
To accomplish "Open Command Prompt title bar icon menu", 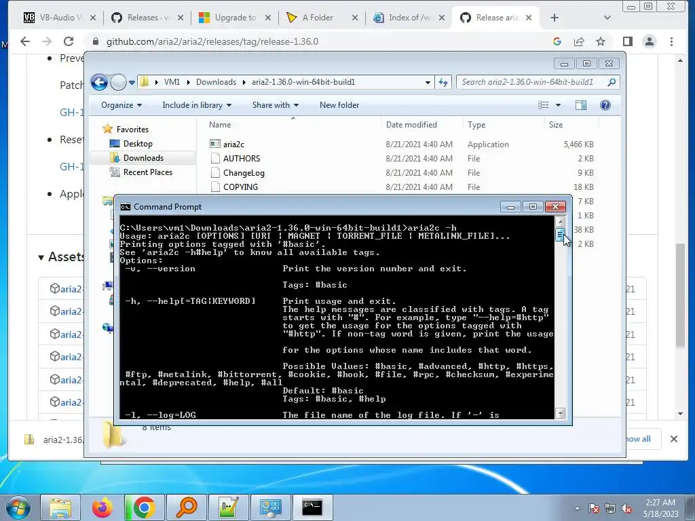I will pyautogui.click(x=126, y=207).
